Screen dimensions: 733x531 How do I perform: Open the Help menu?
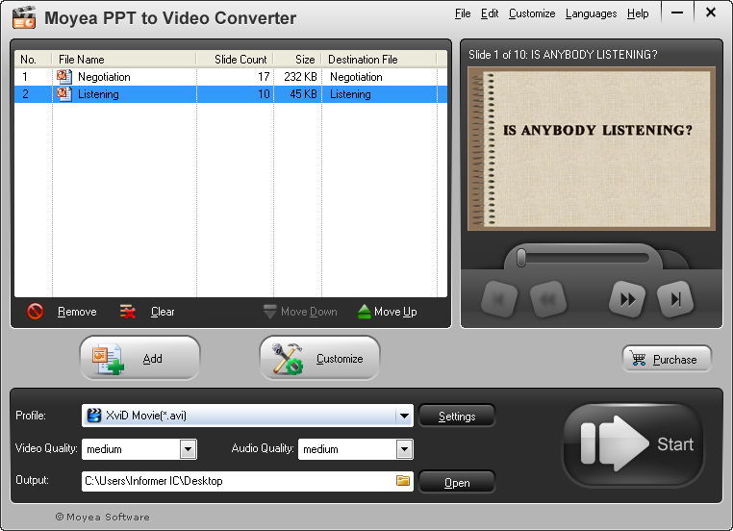[638, 13]
